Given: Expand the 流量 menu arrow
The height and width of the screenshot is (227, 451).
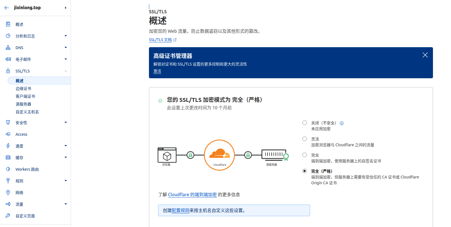Looking at the screenshot, I should tap(66, 204).
